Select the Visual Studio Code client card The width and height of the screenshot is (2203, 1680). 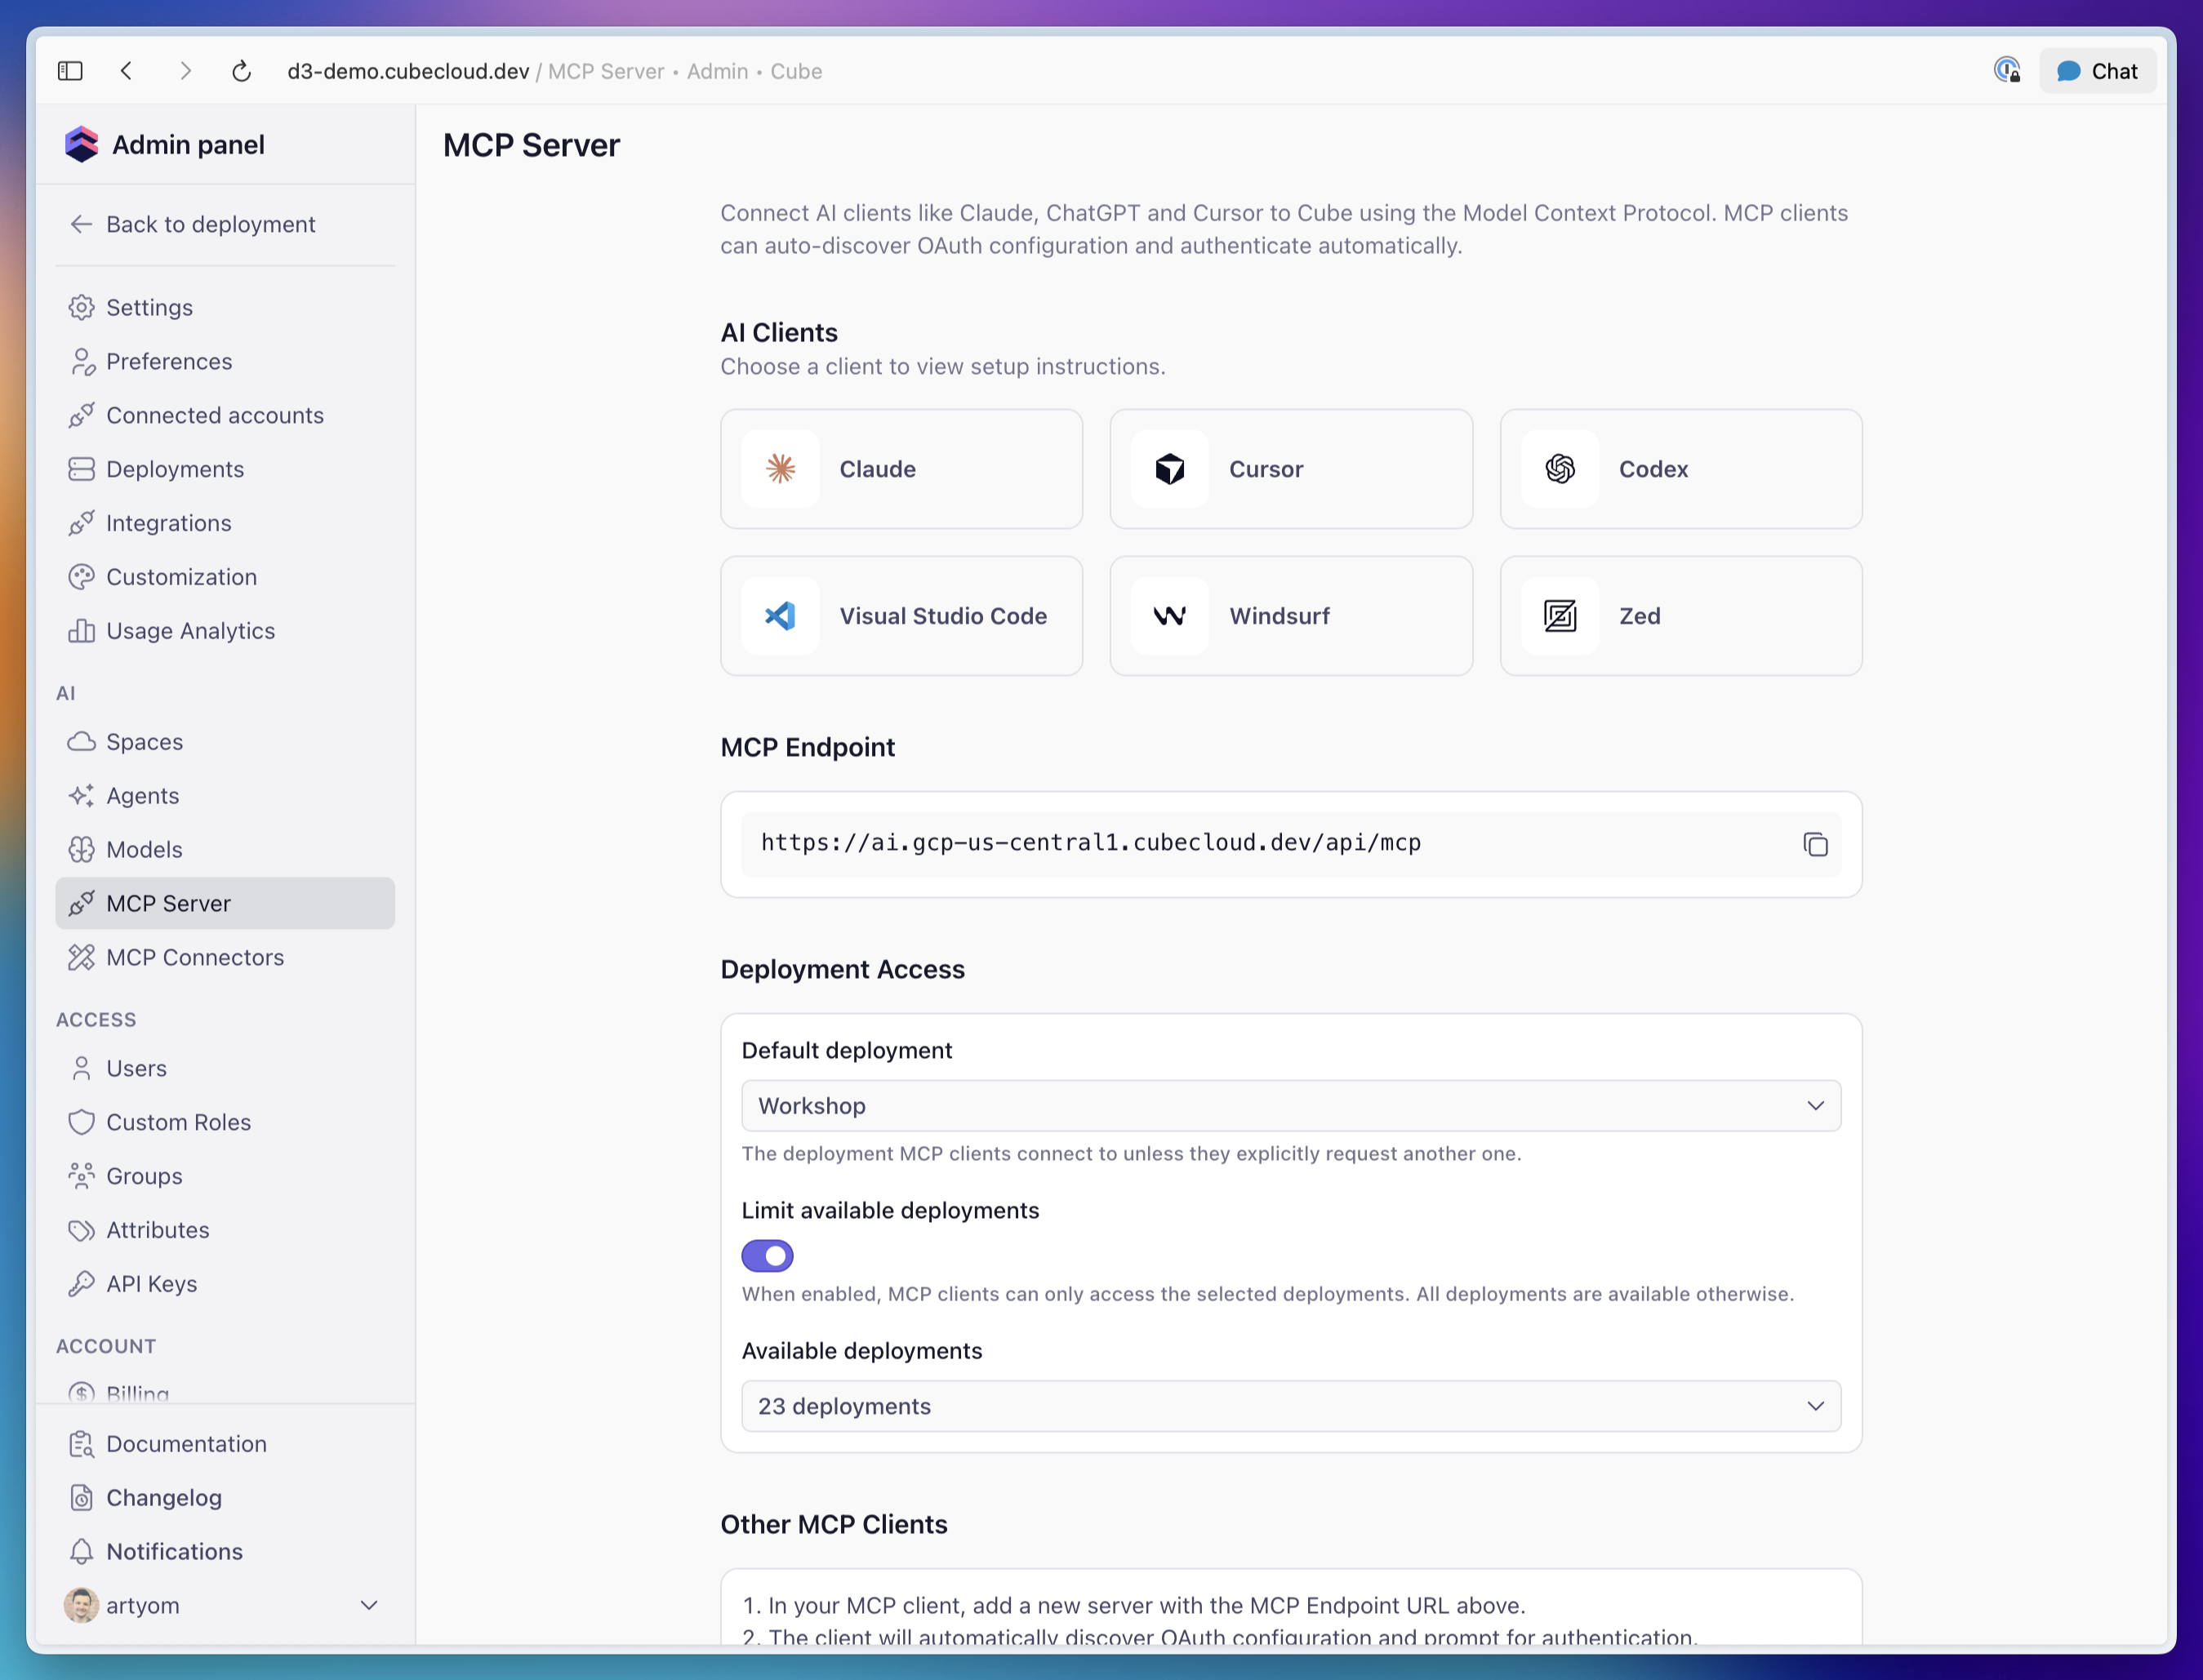pos(901,616)
